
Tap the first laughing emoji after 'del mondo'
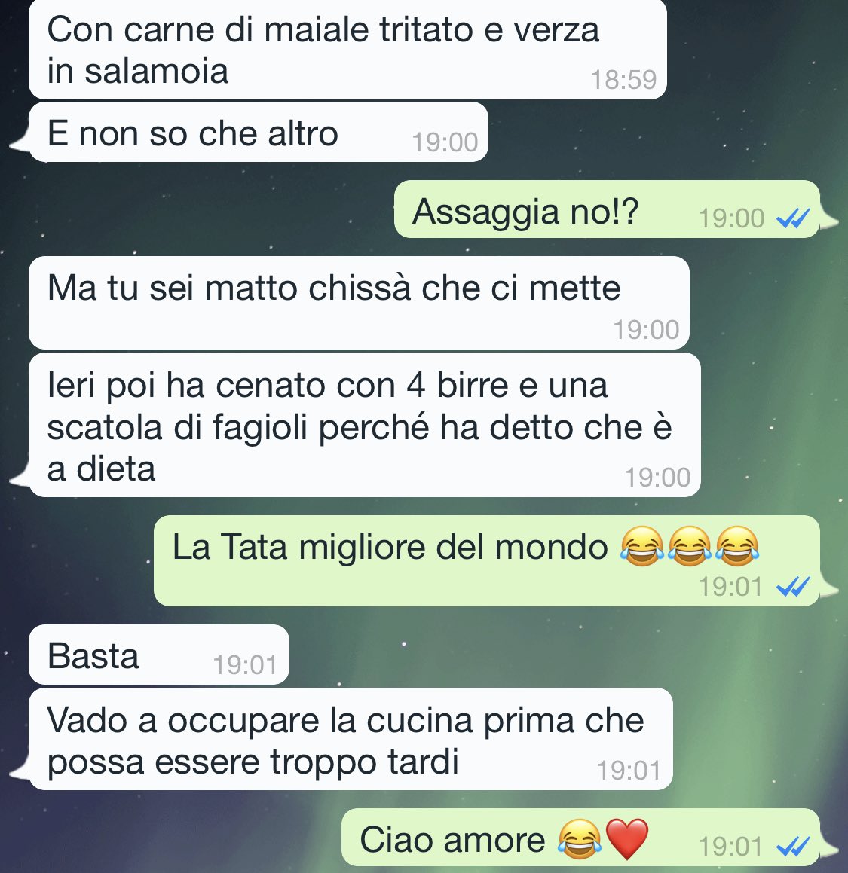(642, 546)
